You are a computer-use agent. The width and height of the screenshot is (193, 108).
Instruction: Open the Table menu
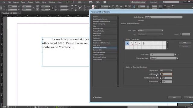point(37,2)
